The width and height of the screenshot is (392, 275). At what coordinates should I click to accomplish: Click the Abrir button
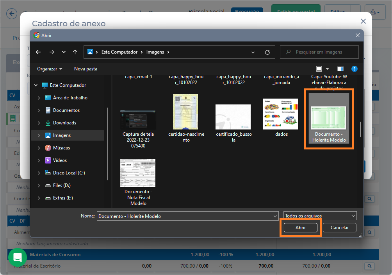pos(301,227)
